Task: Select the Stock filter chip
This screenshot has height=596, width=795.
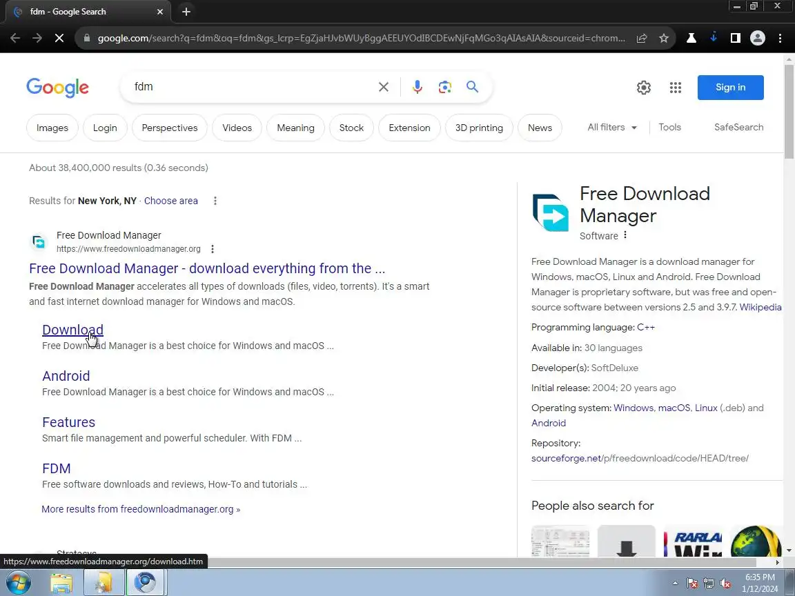Action: (x=351, y=128)
